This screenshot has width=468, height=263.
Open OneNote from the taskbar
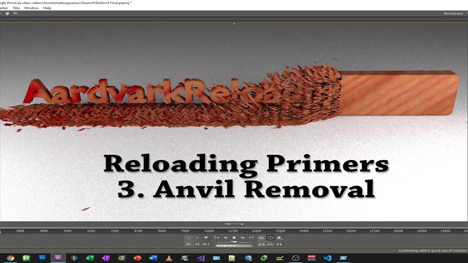(x=106, y=258)
